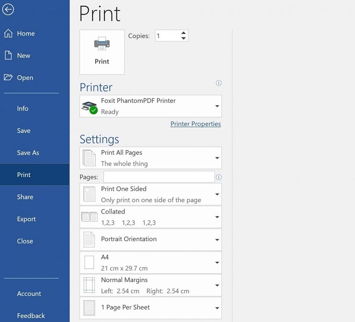Viewport: 355px width, 322px height.
Task: Click the Foxit printer ready status icon
Action: (x=89, y=108)
